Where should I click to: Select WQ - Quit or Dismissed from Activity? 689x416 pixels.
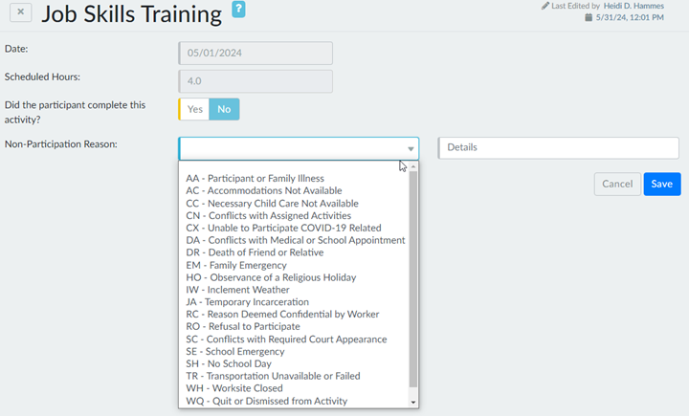pyautogui.click(x=266, y=402)
